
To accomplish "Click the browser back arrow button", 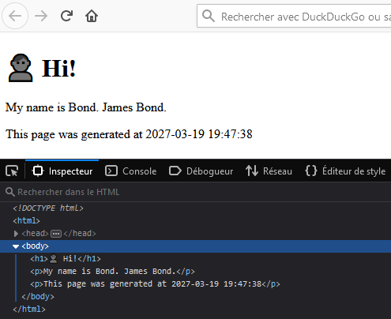I will click(x=15, y=16).
